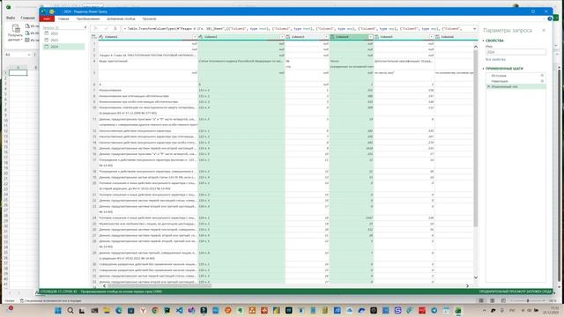Open the Column4 filter dropdown
This screenshot has width=564, height=317.
tap(370, 37)
